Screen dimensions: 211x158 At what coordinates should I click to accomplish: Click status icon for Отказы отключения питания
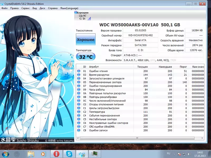coord(79,104)
